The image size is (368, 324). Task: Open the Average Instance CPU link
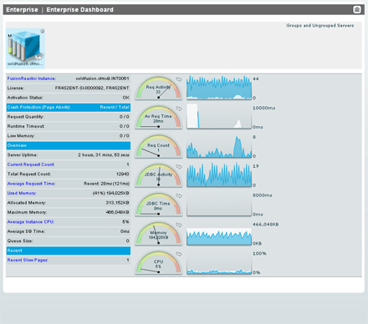coord(31,222)
